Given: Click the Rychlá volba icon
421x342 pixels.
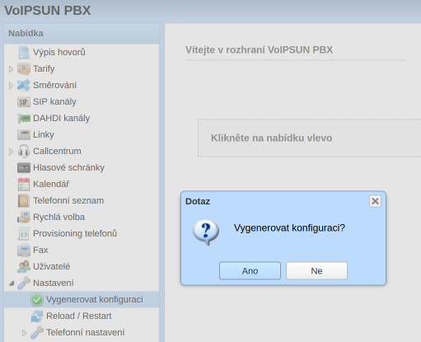Looking at the screenshot, I should (x=24, y=217).
